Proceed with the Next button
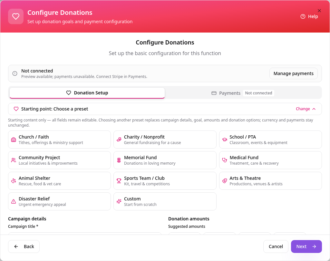 pyautogui.click(x=306, y=247)
